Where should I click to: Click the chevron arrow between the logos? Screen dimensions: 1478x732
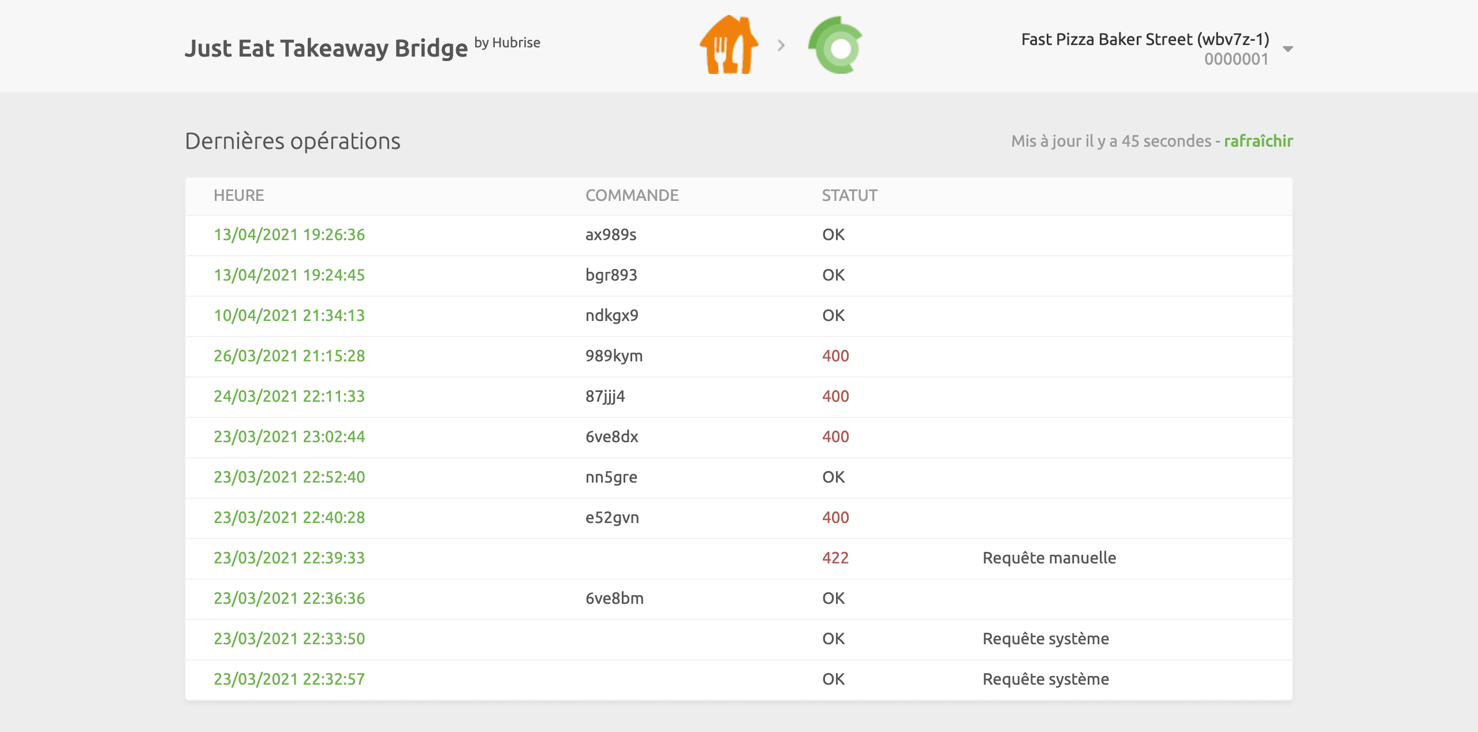[x=781, y=45]
